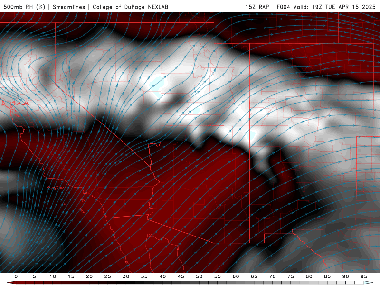
Task: Click the "500mb RH (%)" title text
Action: tap(24, 7)
